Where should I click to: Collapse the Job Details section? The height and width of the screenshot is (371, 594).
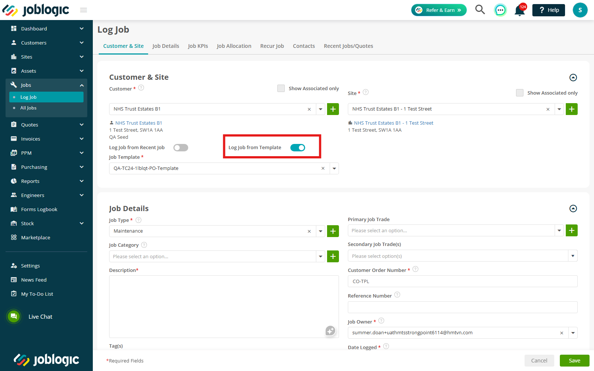click(573, 209)
